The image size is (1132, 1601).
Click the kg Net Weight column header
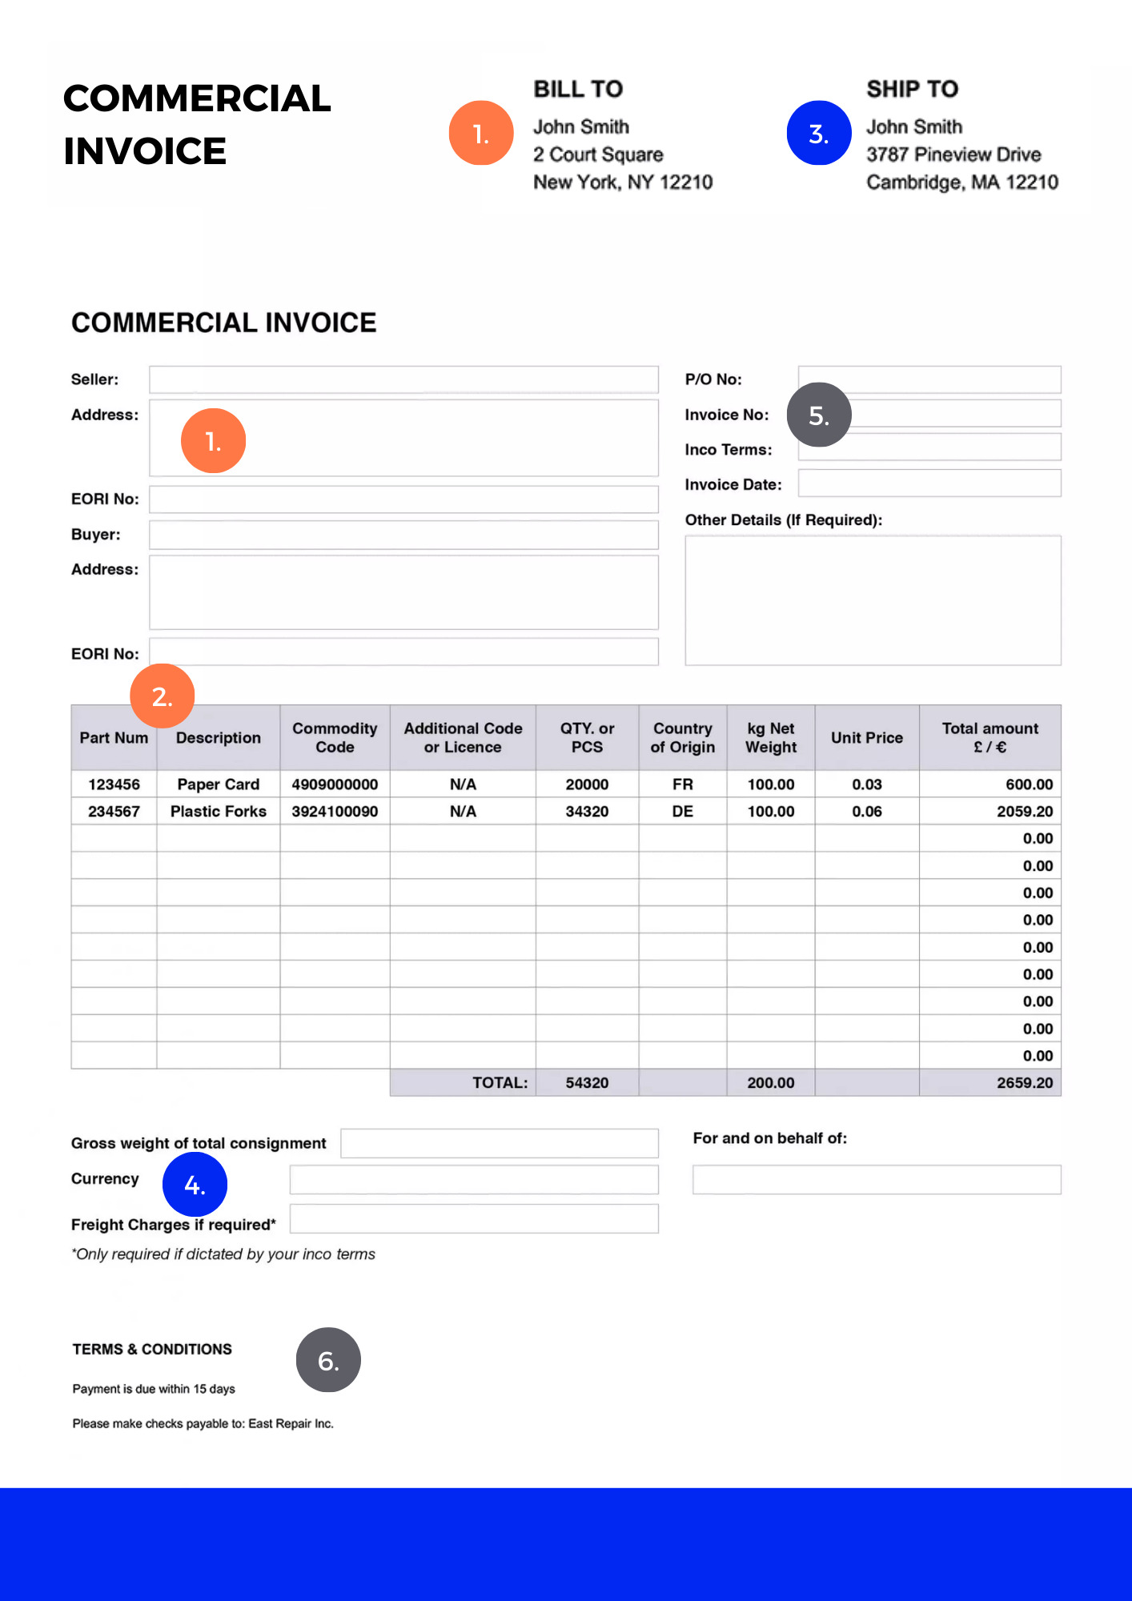tap(771, 738)
